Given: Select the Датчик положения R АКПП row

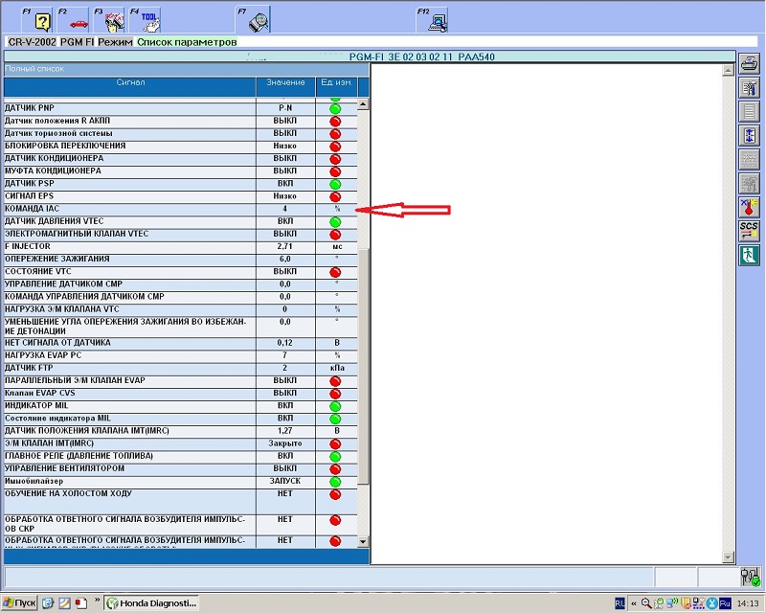Looking at the screenshot, I should pos(181,122).
